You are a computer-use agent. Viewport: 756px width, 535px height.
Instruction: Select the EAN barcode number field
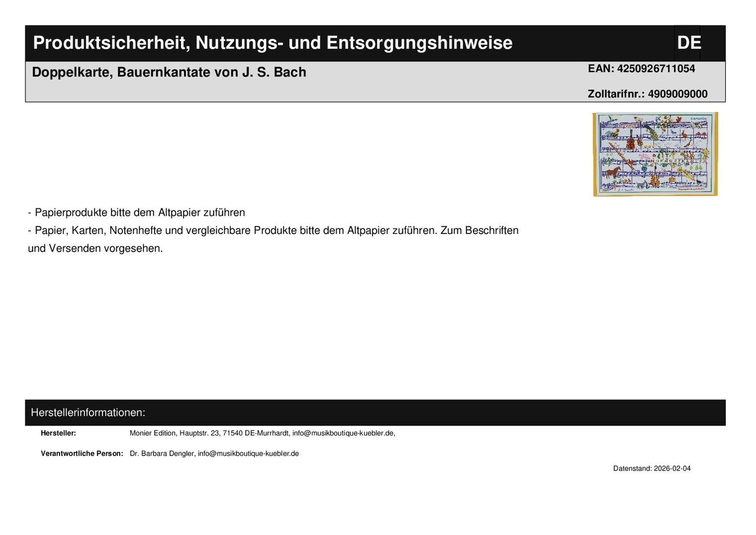pyautogui.click(x=641, y=68)
